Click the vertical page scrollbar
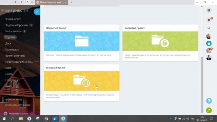217x122 pixels. coord(202,85)
